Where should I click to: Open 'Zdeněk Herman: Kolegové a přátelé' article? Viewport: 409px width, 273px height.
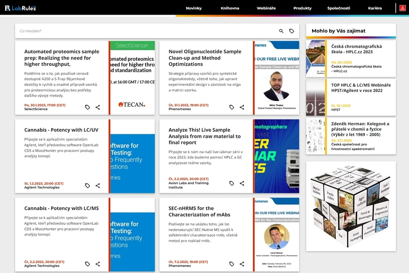pyautogui.click(x=360, y=129)
